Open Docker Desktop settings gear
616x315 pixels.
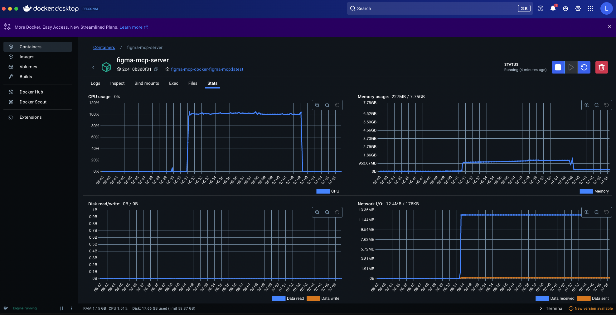[578, 8]
